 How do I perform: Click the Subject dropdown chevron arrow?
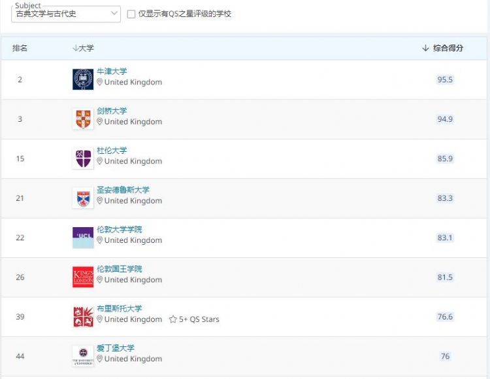(114, 14)
